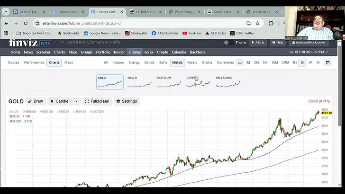Screen dimensions: 345x194
Task: Select the GOLD chart thumbnail
Action: pos(110,82)
